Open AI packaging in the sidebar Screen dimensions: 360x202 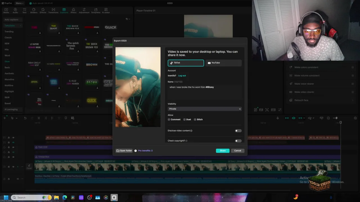click(11, 109)
